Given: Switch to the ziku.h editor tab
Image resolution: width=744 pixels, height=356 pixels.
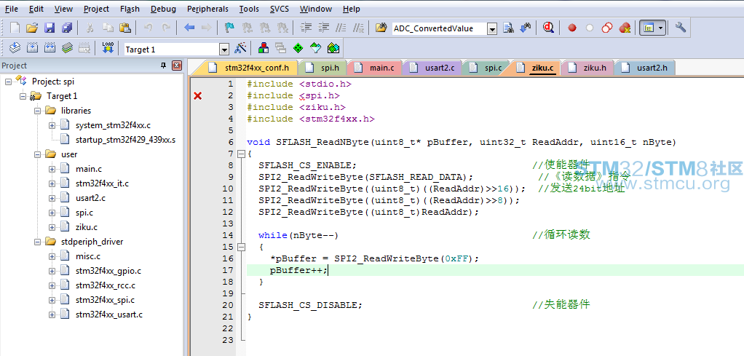Looking at the screenshot, I should (x=587, y=68).
